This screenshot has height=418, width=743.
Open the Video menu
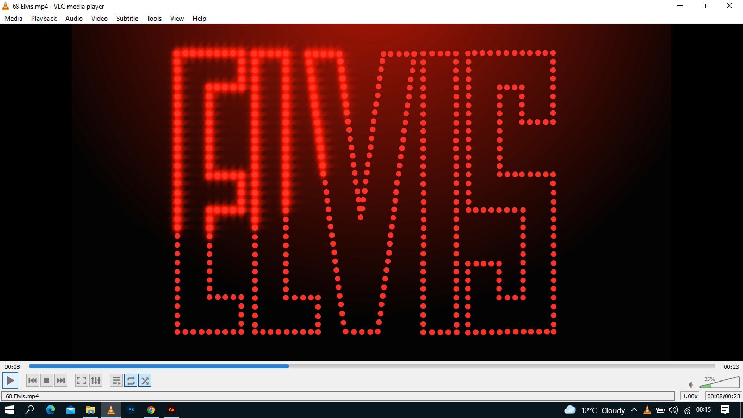[x=100, y=18]
